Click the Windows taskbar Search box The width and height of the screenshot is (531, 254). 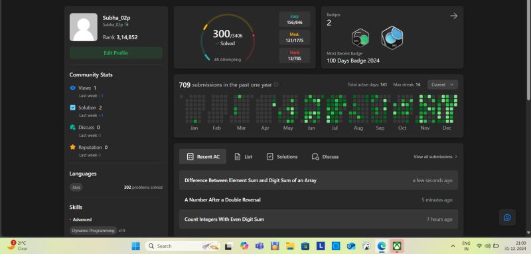pyautogui.click(x=183, y=246)
